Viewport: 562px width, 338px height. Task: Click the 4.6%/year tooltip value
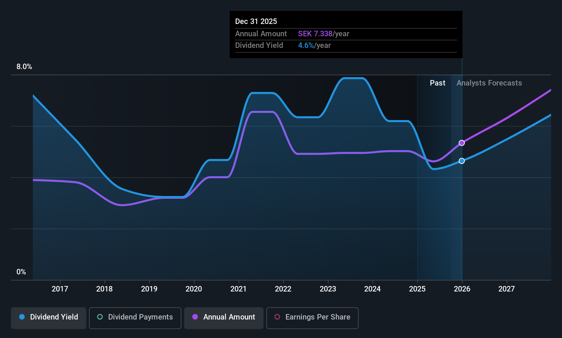[x=314, y=45]
